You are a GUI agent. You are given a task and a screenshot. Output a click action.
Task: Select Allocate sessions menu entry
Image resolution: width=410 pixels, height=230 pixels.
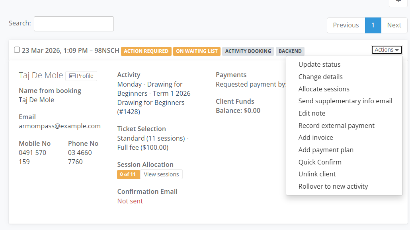pyautogui.click(x=324, y=89)
